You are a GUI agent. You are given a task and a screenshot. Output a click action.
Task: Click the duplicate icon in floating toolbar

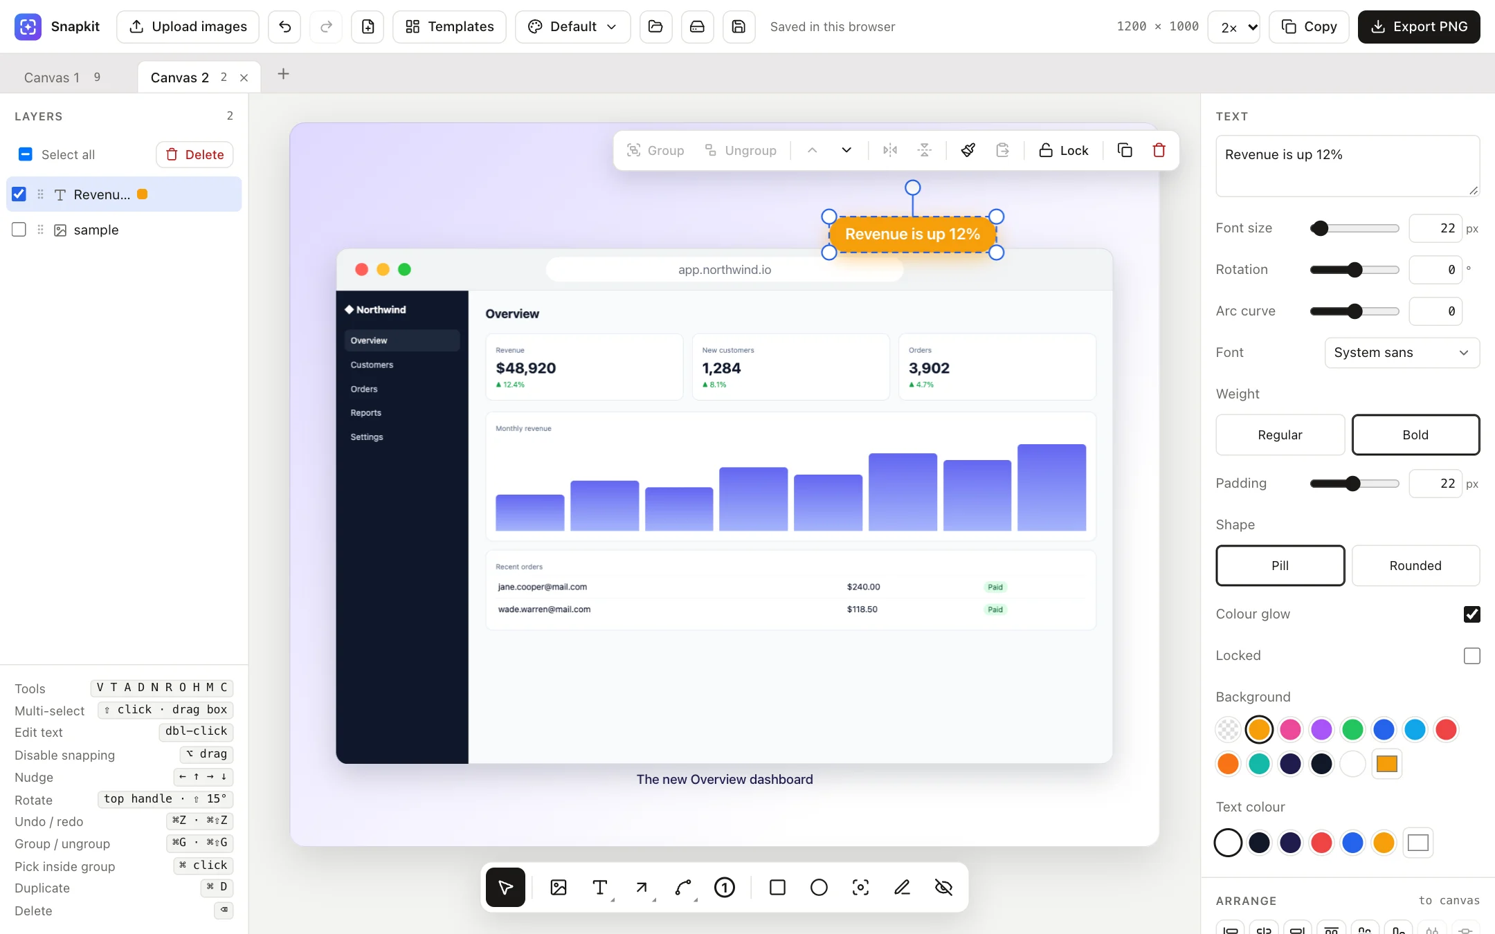(1125, 150)
